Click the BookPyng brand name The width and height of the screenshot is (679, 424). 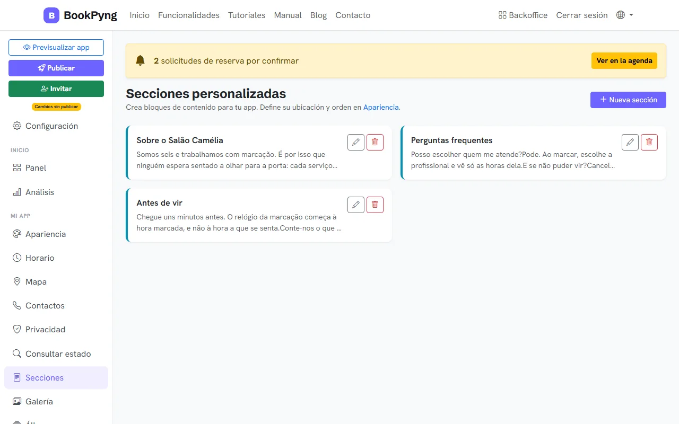(90, 15)
